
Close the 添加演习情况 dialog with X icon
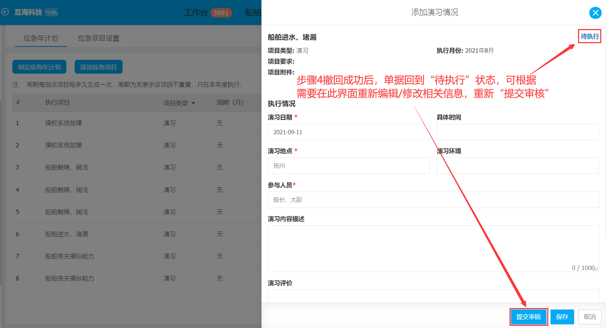click(x=595, y=13)
